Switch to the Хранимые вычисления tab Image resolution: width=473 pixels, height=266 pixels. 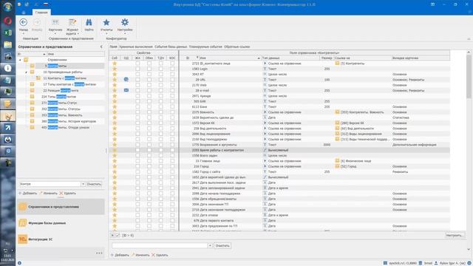136,47
